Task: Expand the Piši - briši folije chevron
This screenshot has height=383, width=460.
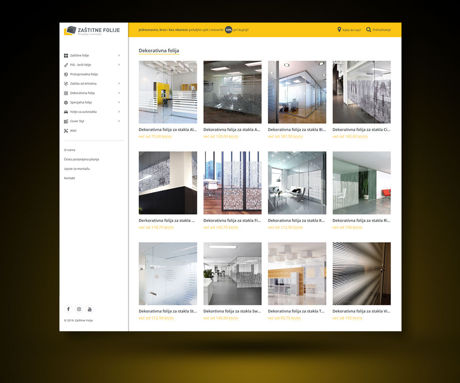Action: [119, 65]
